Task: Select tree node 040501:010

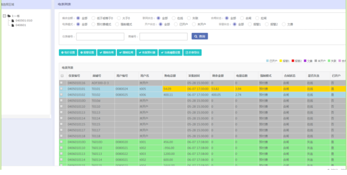Action: pyautogui.click(x=24, y=21)
